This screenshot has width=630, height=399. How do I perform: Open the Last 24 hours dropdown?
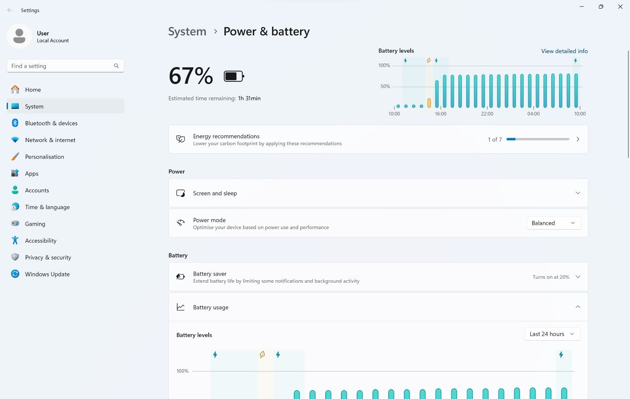click(552, 334)
